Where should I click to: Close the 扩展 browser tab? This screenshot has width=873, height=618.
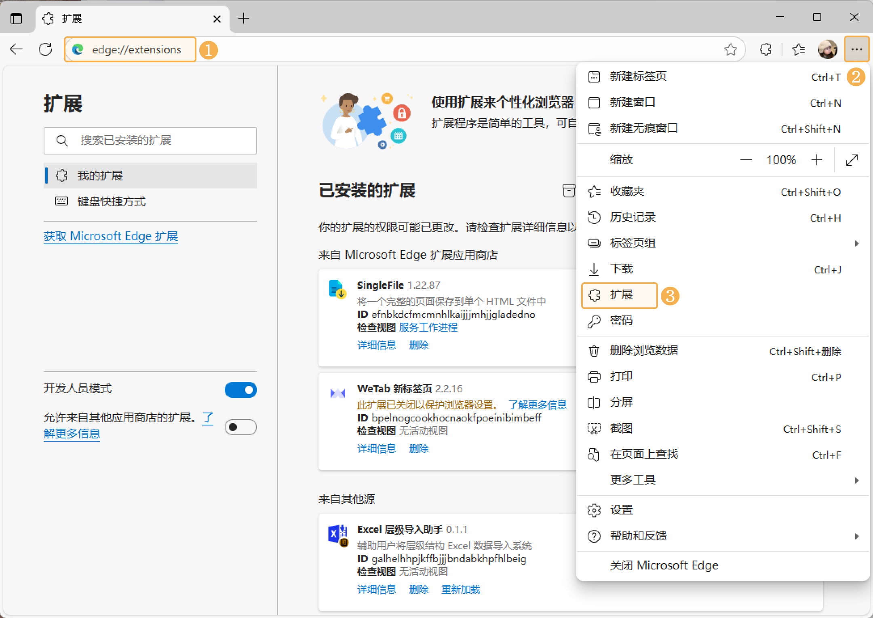217,19
